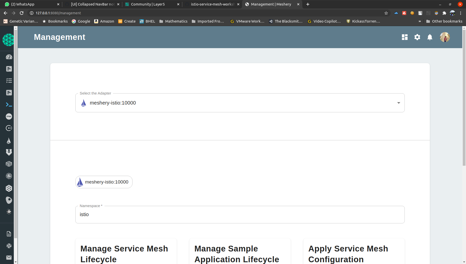Open the Slack community icon in the sidebar
466x264 pixels.
pyautogui.click(x=9, y=246)
